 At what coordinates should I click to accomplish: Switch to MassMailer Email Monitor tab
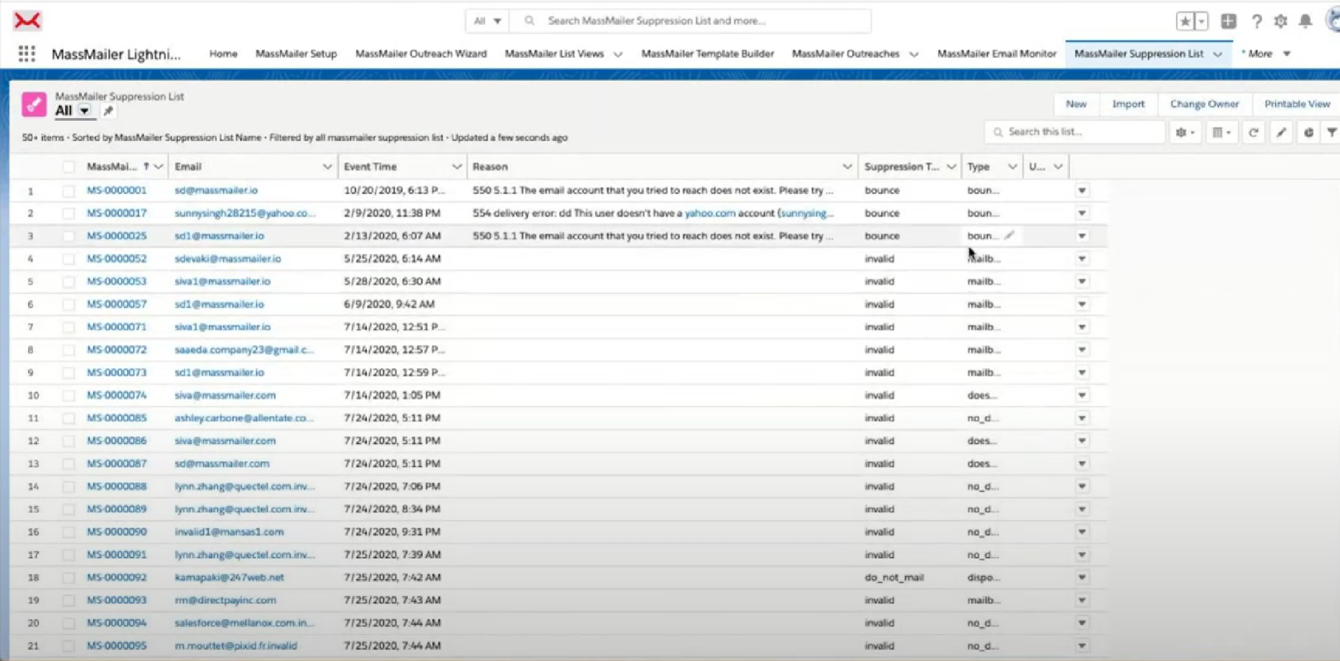997,54
